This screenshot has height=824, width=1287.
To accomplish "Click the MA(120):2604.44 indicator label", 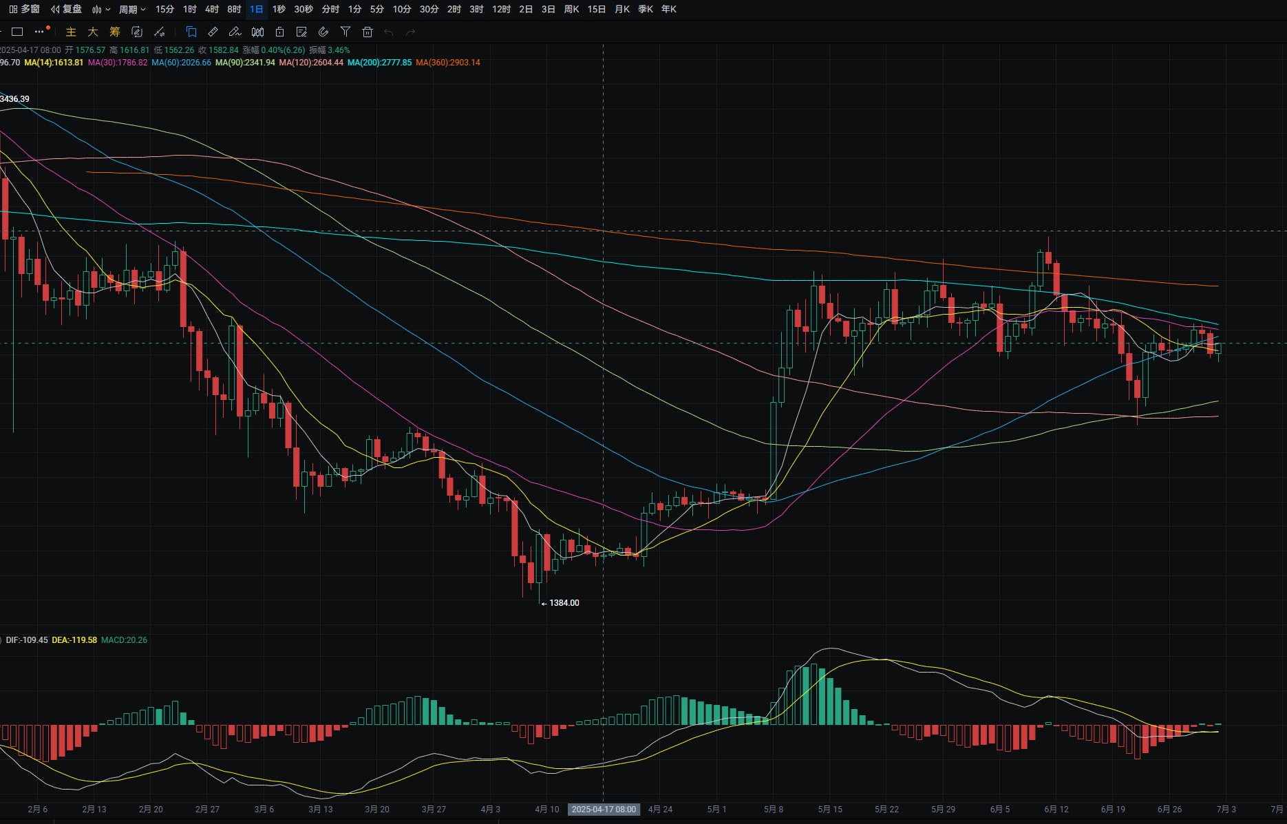I will click(311, 63).
